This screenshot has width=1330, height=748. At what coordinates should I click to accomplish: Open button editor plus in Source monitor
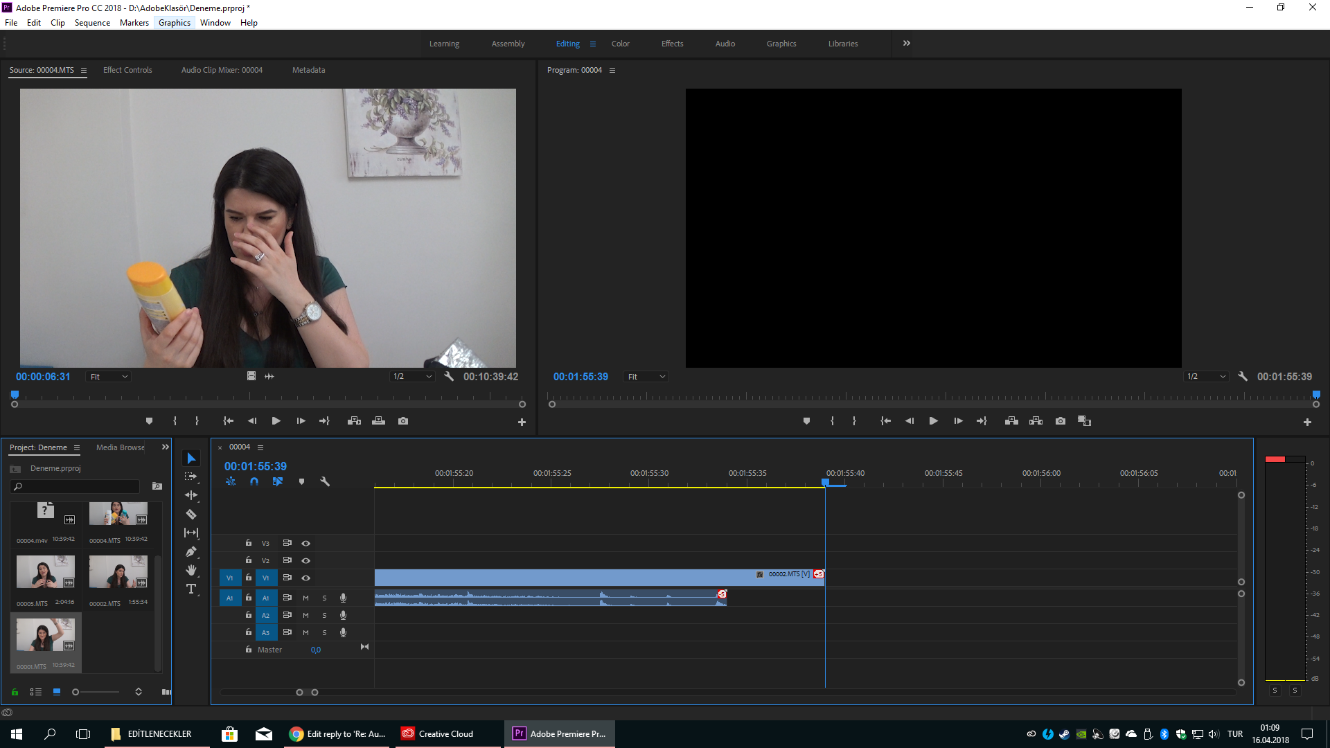coord(522,422)
